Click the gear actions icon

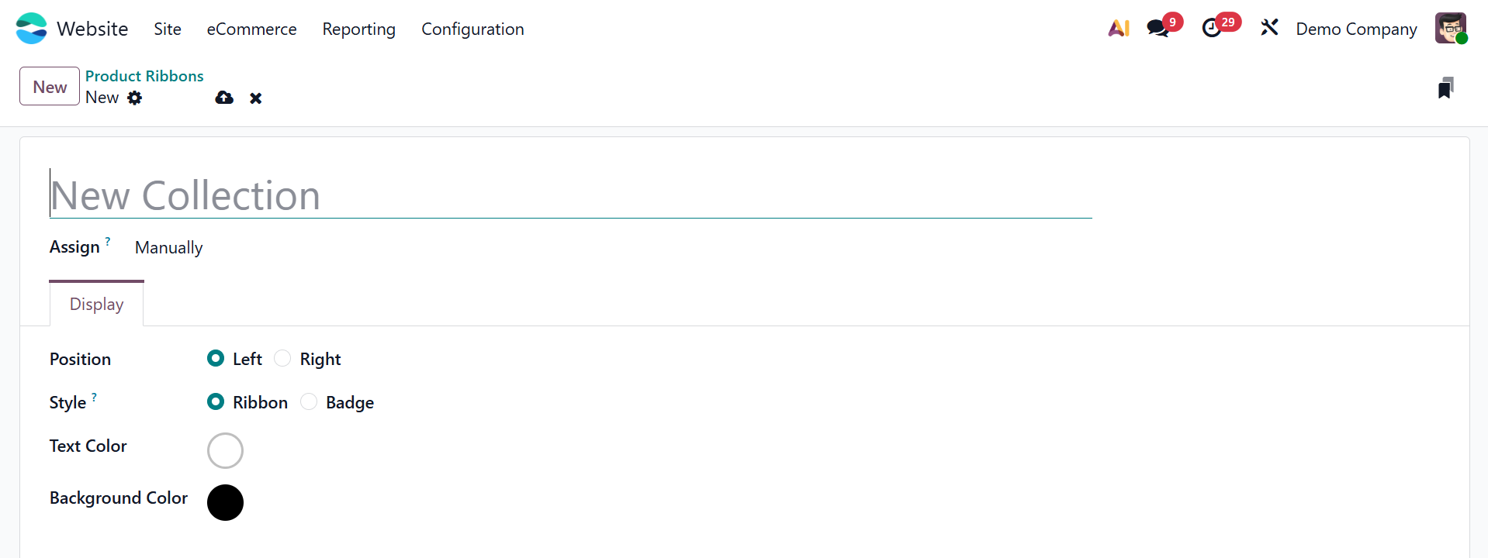(135, 98)
